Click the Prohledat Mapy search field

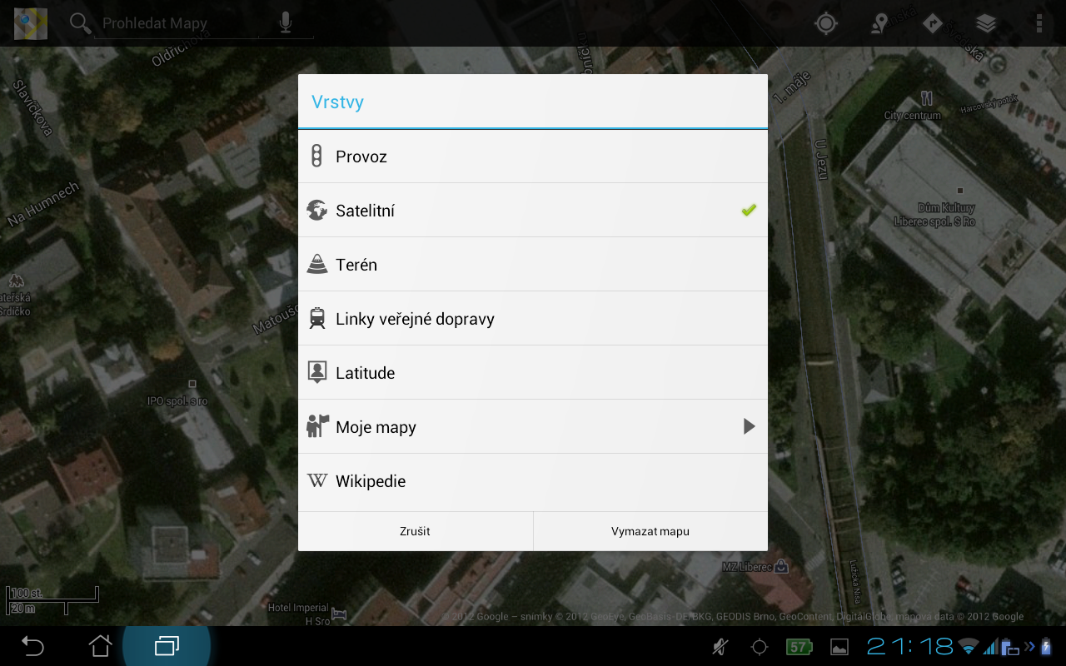pos(175,23)
